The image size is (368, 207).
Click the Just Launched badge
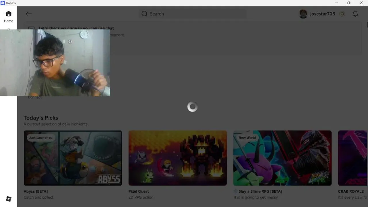pos(41,138)
